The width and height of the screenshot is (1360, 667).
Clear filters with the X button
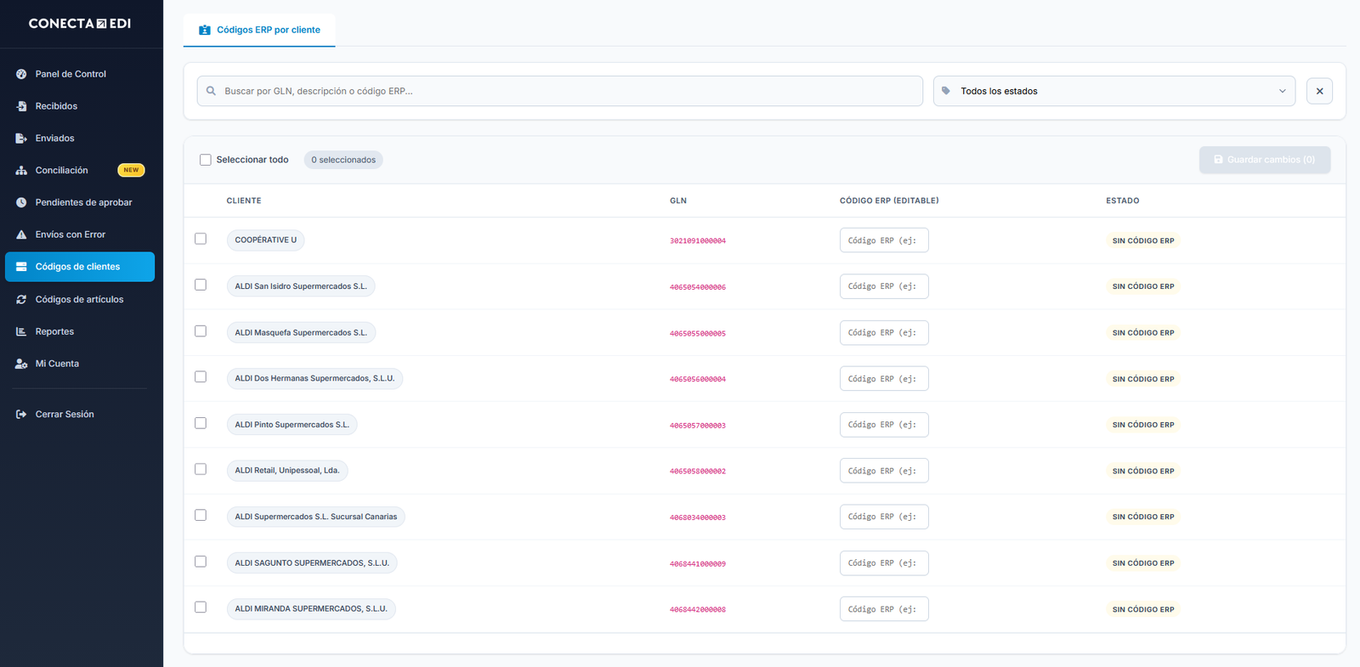click(x=1319, y=91)
